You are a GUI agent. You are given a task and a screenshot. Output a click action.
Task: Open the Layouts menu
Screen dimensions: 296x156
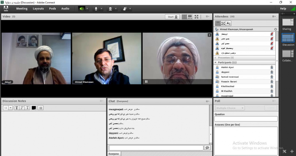point(38,9)
